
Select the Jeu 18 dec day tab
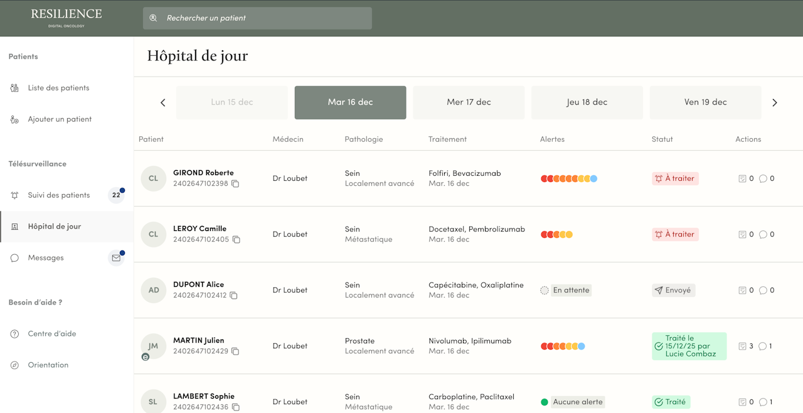coord(587,102)
